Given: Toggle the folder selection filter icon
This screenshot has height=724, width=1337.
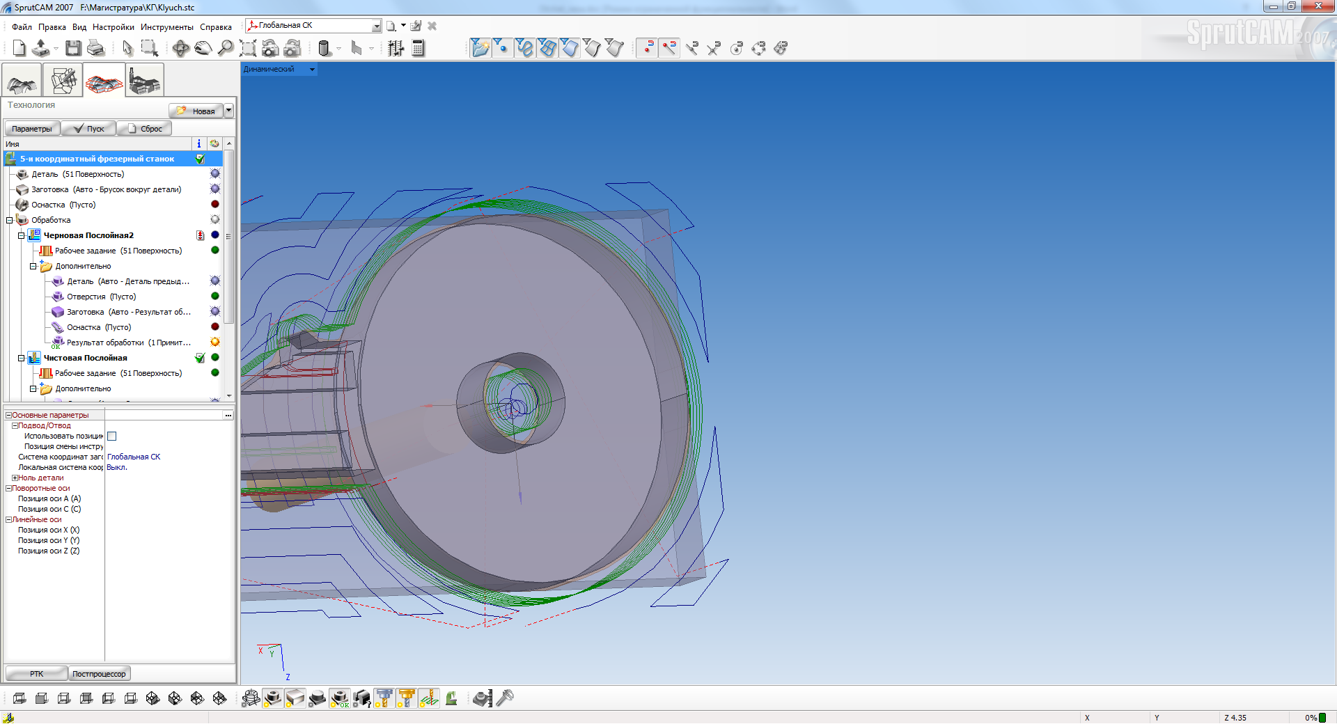Looking at the screenshot, I should [480, 48].
